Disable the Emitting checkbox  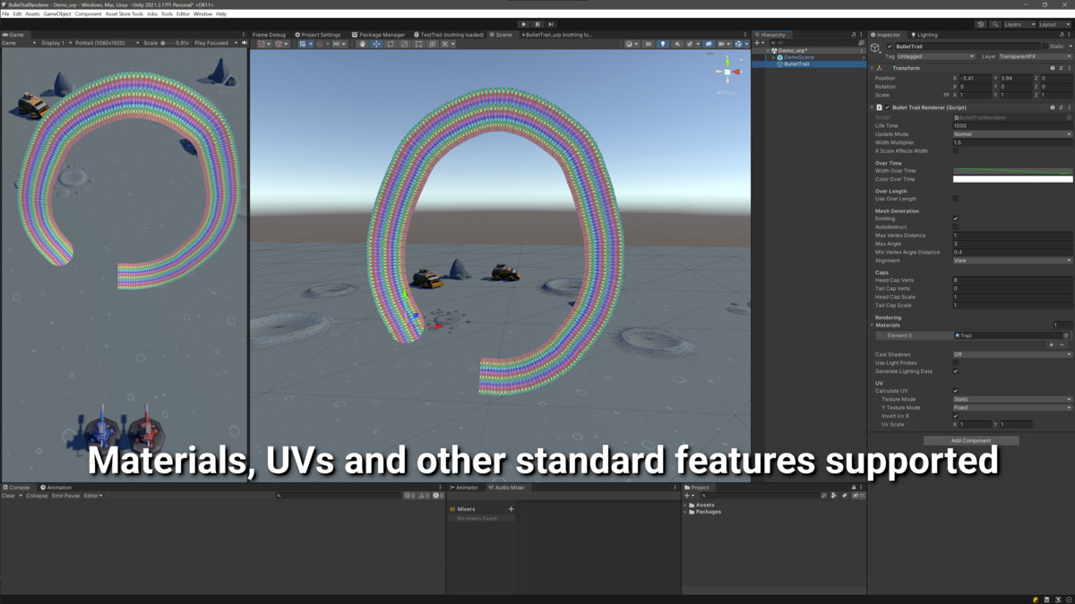coord(957,218)
